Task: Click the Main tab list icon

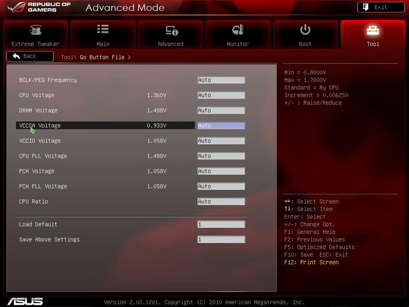Action: (103, 30)
